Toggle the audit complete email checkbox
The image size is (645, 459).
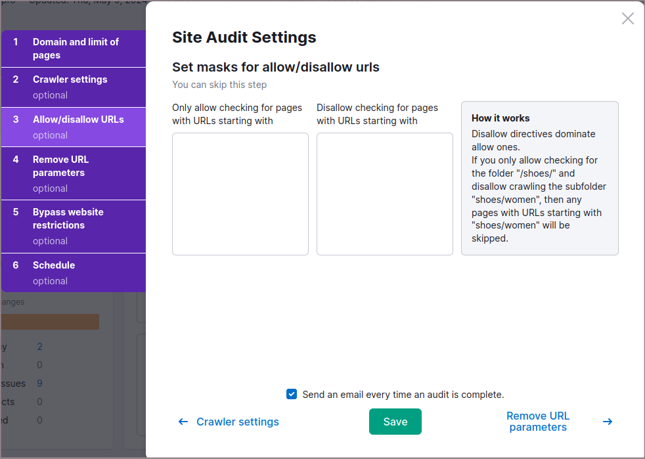292,394
